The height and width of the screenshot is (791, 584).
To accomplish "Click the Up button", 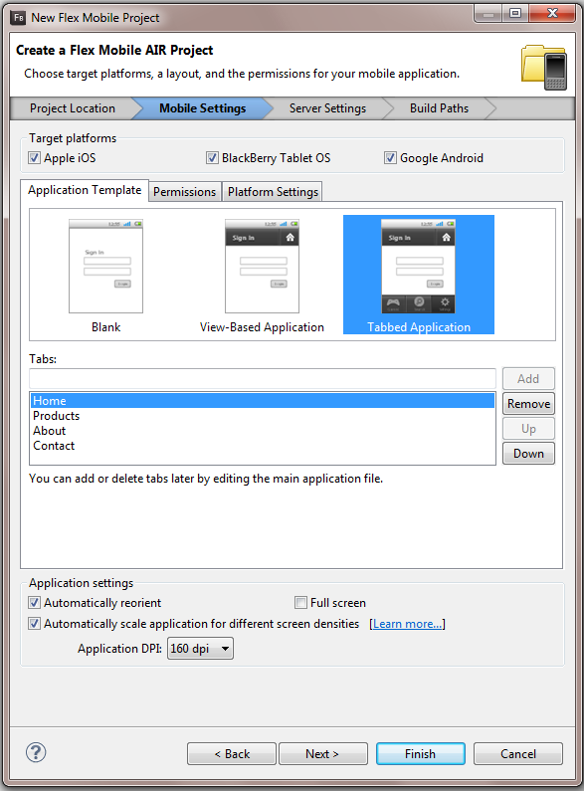I will click(x=528, y=428).
